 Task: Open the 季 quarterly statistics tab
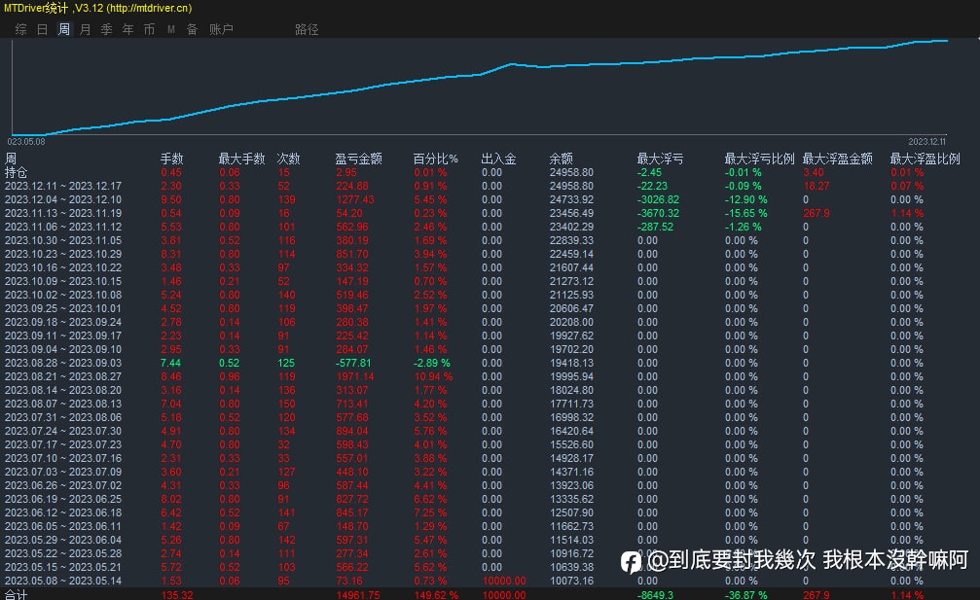pos(107,29)
